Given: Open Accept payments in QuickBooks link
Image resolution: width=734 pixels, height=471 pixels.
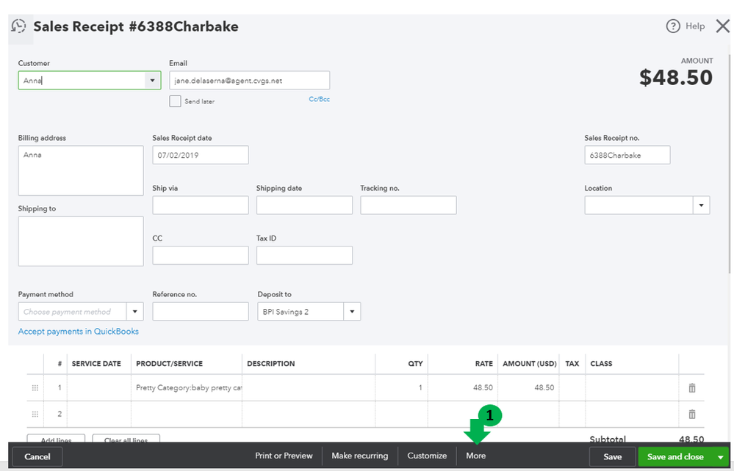Looking at the screenshot, I should (x=79, y=332).
